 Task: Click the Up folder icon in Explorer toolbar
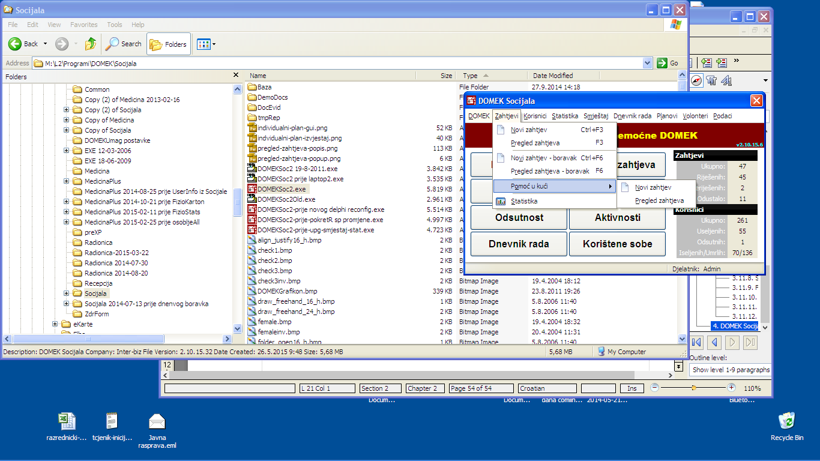click(91, 44)
